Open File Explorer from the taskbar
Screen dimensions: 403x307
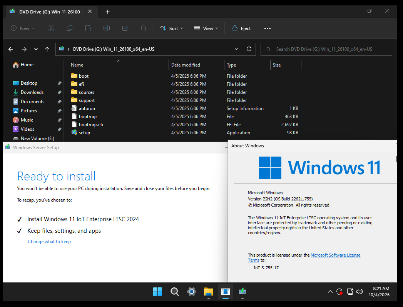209,292
